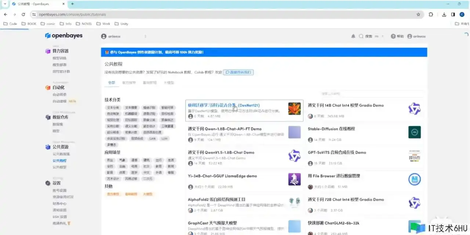The image size is (470, 235).
Task: Open 快速部署 ChatGLM2-6b-32k tutorial
Action: point(333,223)
